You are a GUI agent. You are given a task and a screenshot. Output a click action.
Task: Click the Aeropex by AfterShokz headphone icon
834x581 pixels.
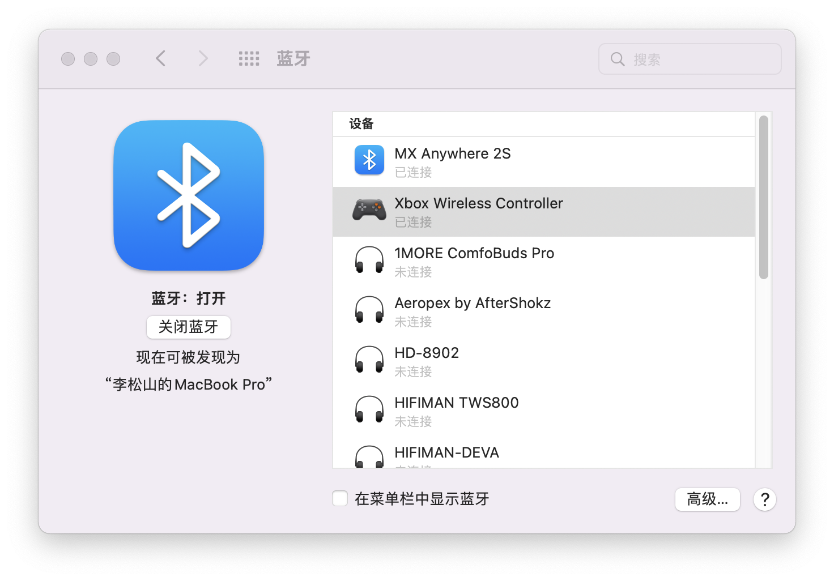(x=369, y=310)
